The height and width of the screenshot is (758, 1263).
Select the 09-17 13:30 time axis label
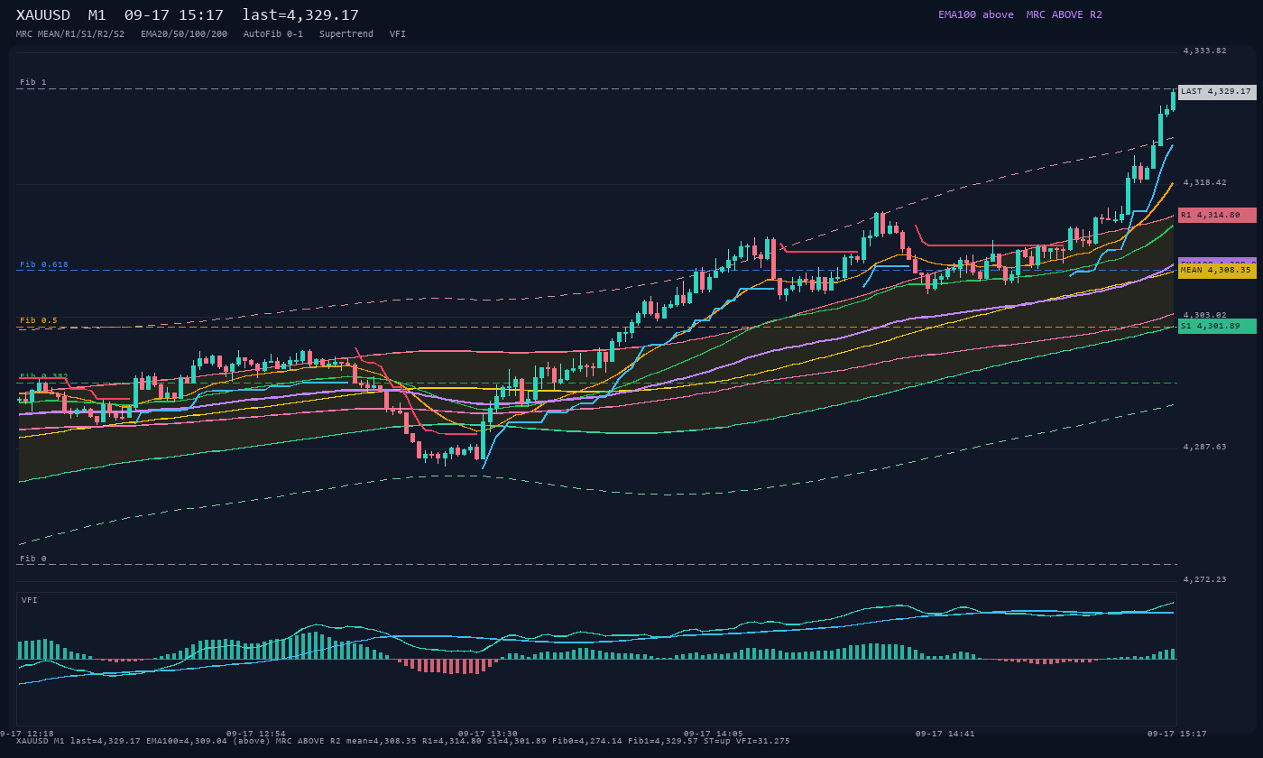(488, 734)
